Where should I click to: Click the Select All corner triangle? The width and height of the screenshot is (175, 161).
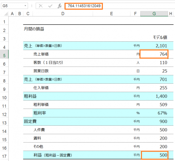click(x=6, y=14)
